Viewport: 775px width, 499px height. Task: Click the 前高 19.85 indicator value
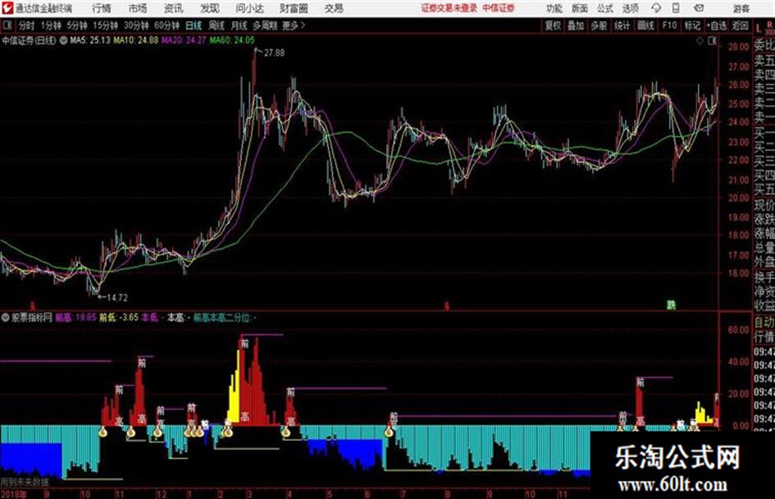tap(75, 318)
